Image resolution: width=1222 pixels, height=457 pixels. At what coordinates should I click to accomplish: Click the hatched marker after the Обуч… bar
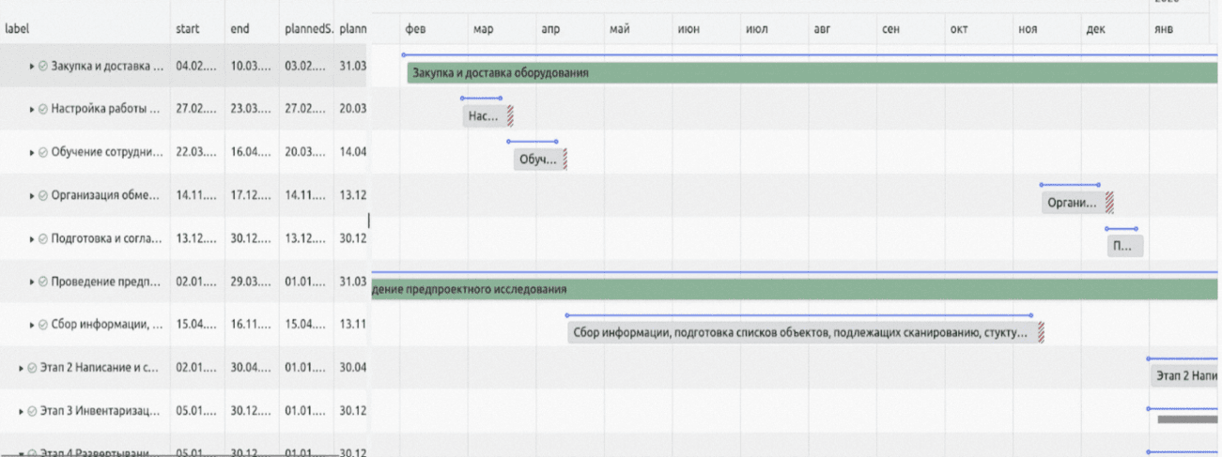click(565, 160)
